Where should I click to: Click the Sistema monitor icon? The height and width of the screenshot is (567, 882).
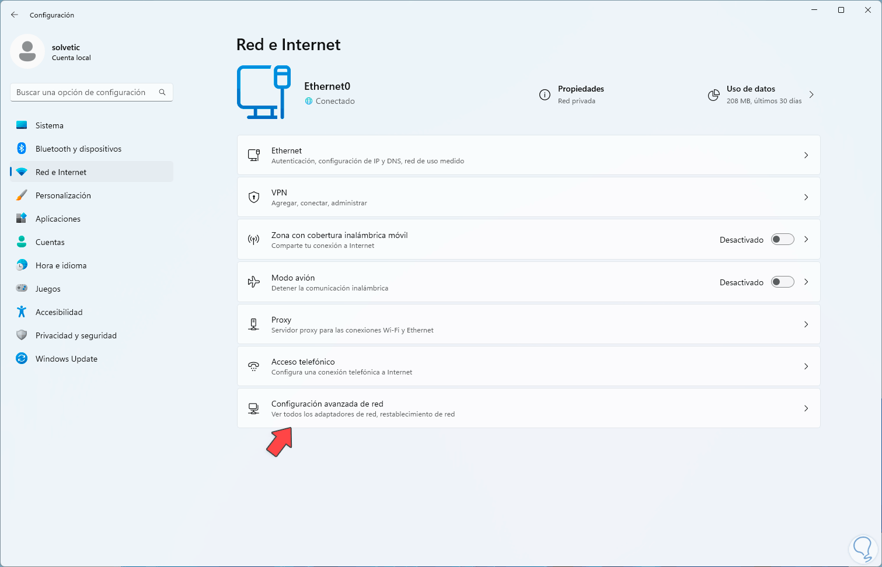click(x=22, y=125)
